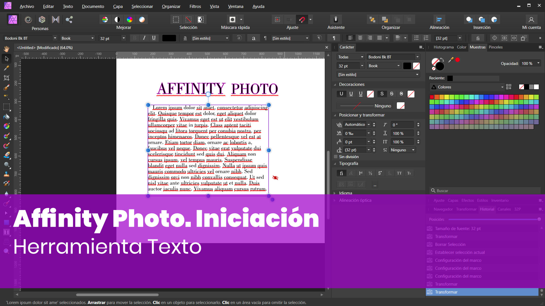This screenshot has width=545, height=306.
Task: Click the Deselect selection icon
Action: [188, 20]
